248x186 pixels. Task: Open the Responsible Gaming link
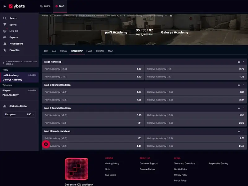(218, 164)
